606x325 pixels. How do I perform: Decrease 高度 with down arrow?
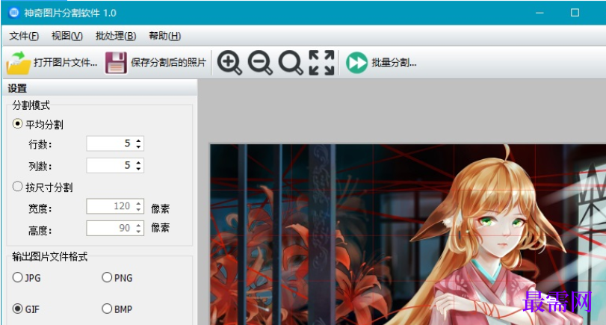138,232
